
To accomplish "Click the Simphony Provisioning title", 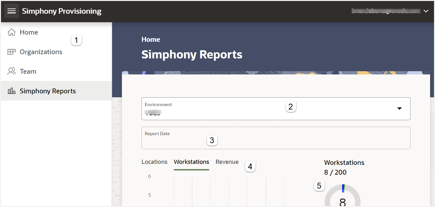I will 62,11.
